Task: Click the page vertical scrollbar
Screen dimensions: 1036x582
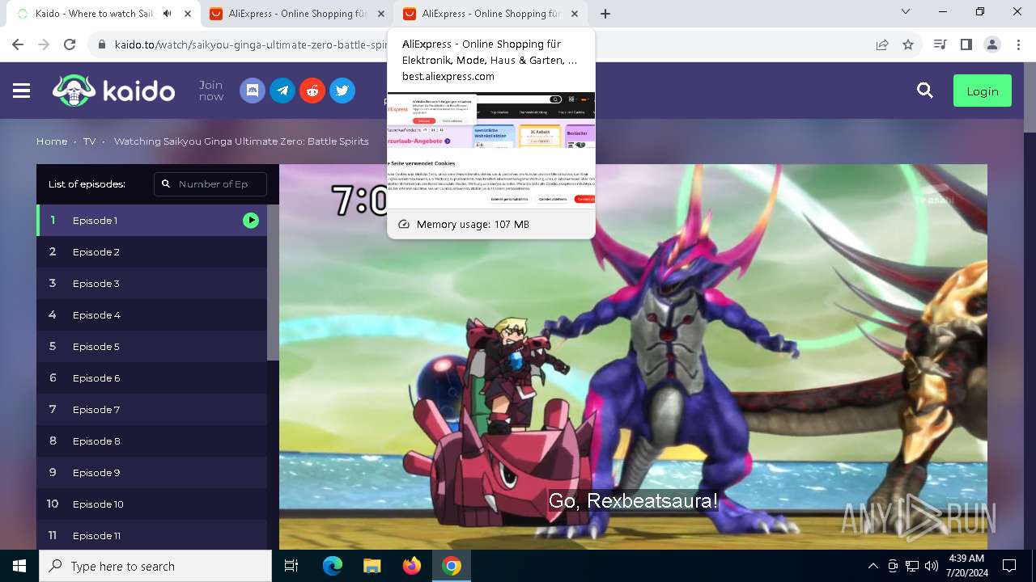Action: point(1030,99)
